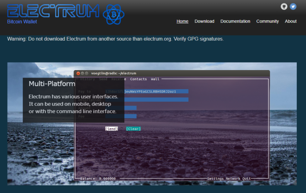
Task: Open the Twitter icon link
Action: pyautogui.click(x=293, y=6)
